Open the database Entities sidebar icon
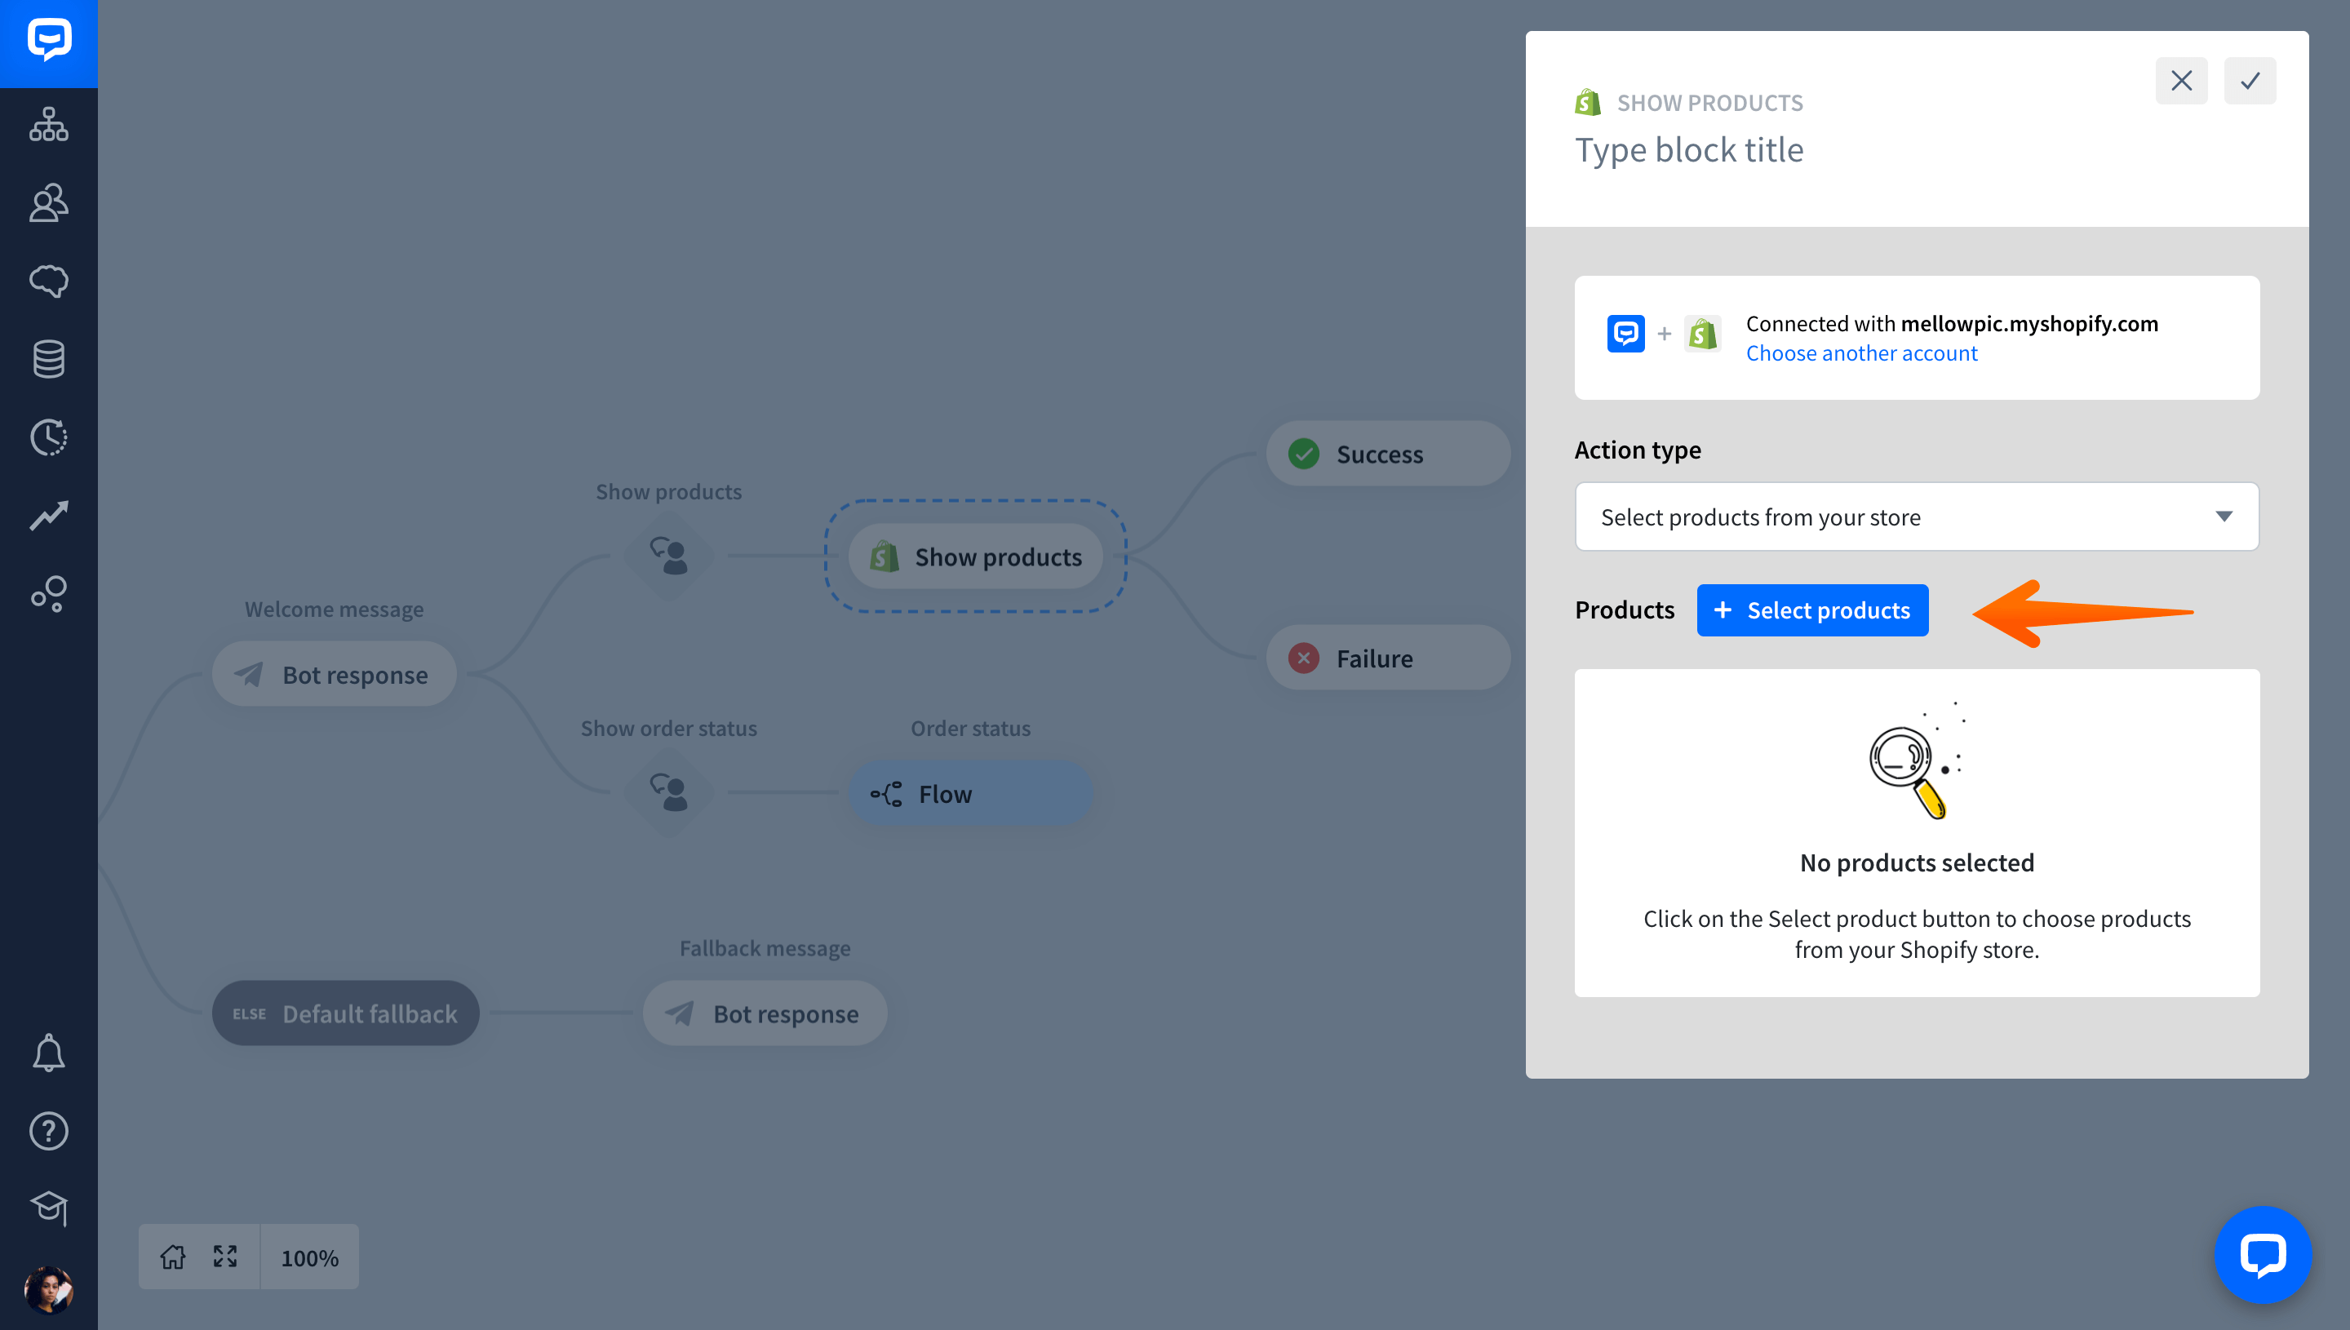This screenshot has width=2350, height=1330. point(48,359)
